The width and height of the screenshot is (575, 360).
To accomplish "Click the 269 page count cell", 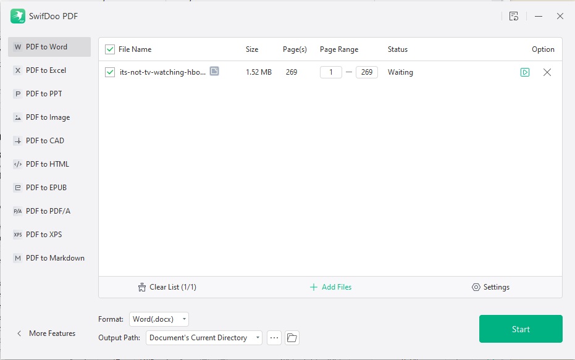I will coord(292,72).
